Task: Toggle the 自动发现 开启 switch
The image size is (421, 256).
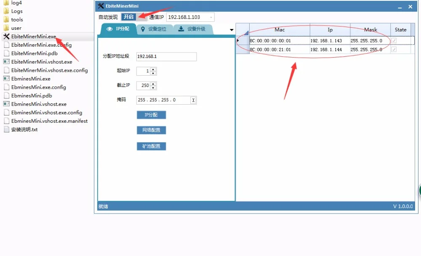Action: (134, 17)
